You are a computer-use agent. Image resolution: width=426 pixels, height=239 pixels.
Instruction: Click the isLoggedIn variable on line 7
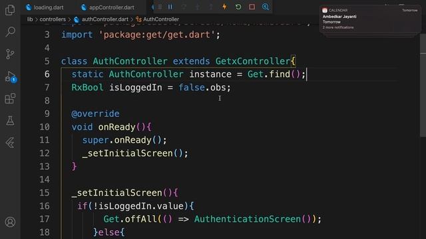[x=135, y=87]
